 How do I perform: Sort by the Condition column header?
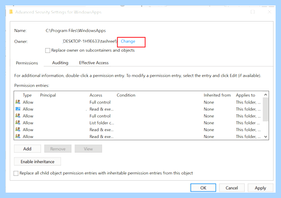click(x=126, y=95)
